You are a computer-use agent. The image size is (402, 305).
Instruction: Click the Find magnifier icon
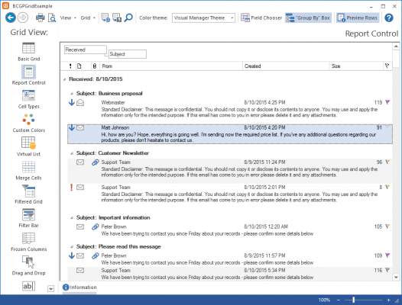point(128,18)
